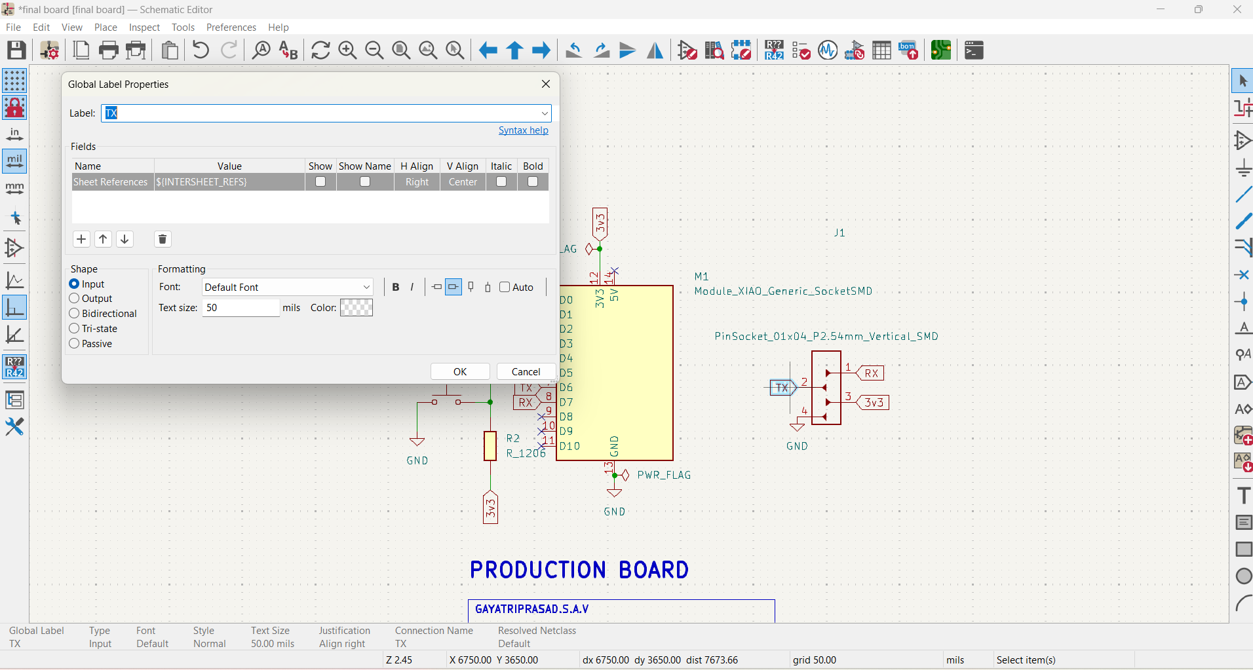Open Find and Replace icon
This screenshot has height=670, width=1253.
(x=288, y=50)
